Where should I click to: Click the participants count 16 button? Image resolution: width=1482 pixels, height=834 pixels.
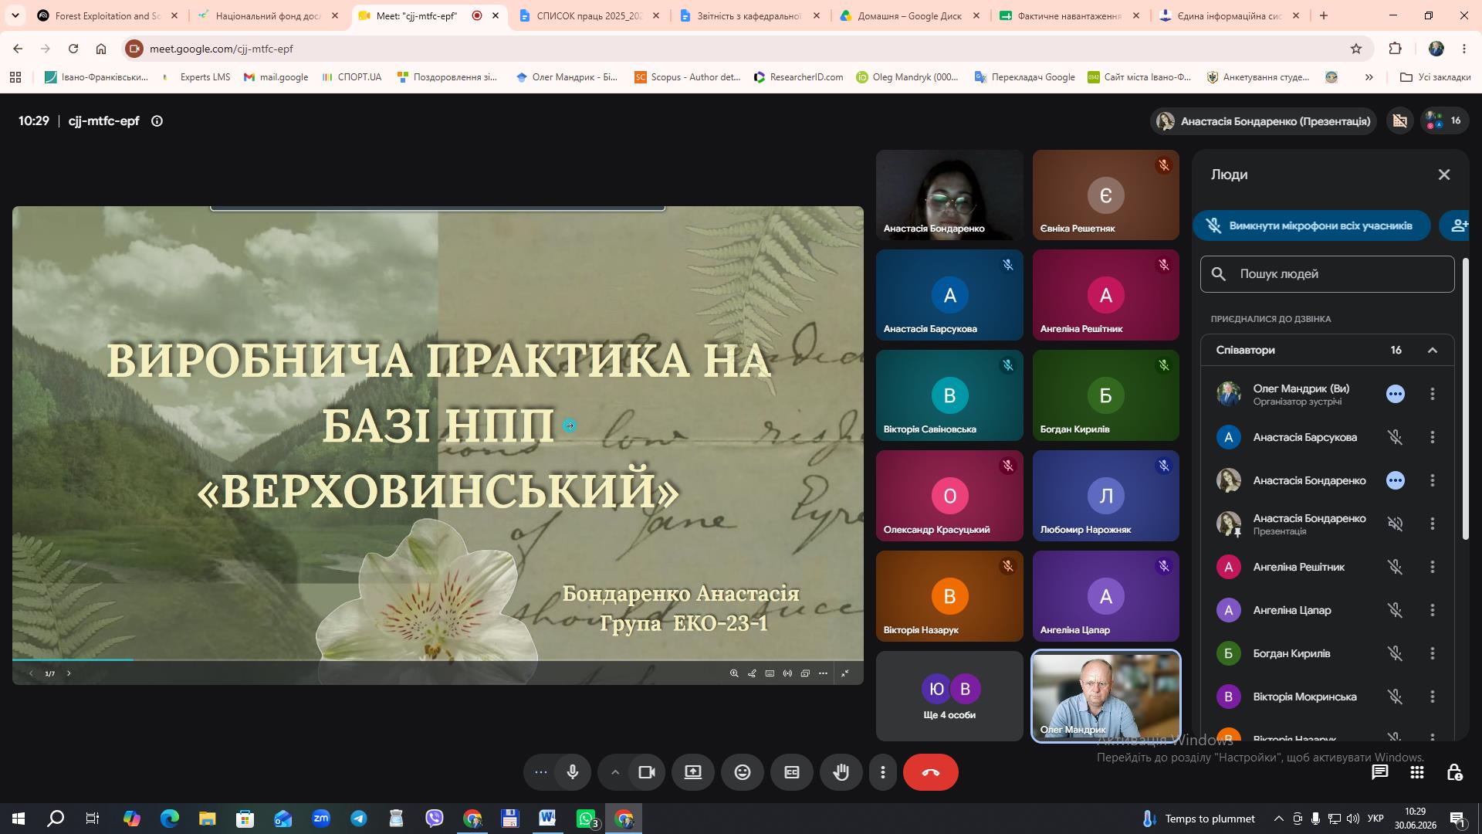(x=1444, y=121)
